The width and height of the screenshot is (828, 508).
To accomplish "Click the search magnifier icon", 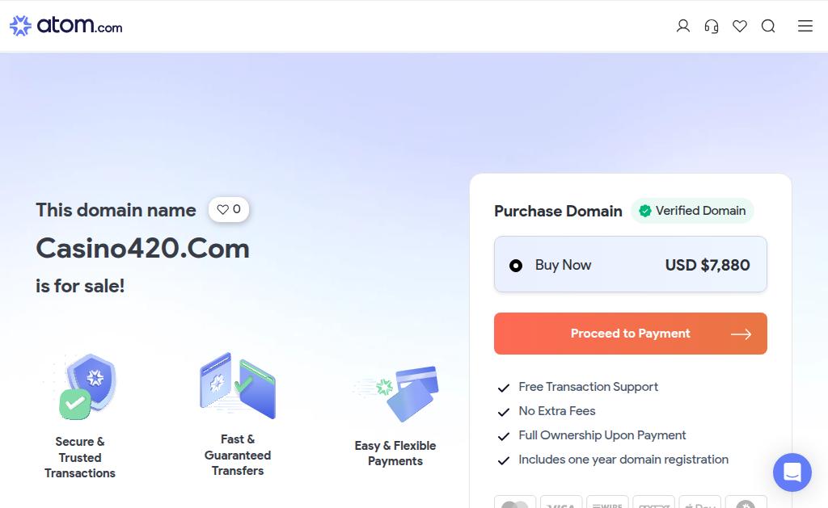I will point(768,26).
